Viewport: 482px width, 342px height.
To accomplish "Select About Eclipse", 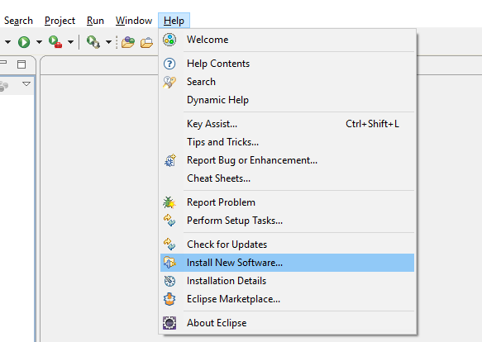I will coord(287,323).
